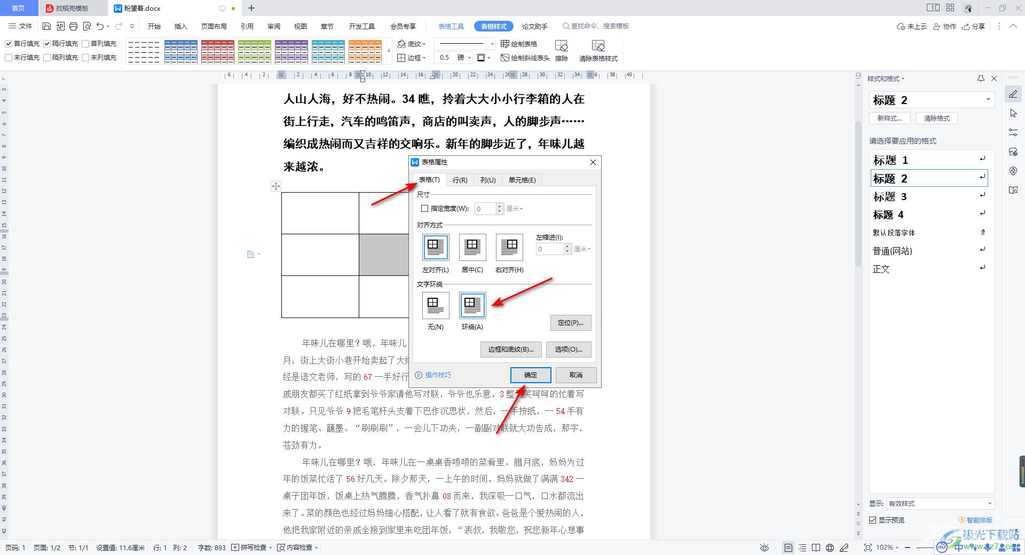The image size is (1025, 555).
Task: Click the Print icon in quick toolbar
Action: coord(73,26)
